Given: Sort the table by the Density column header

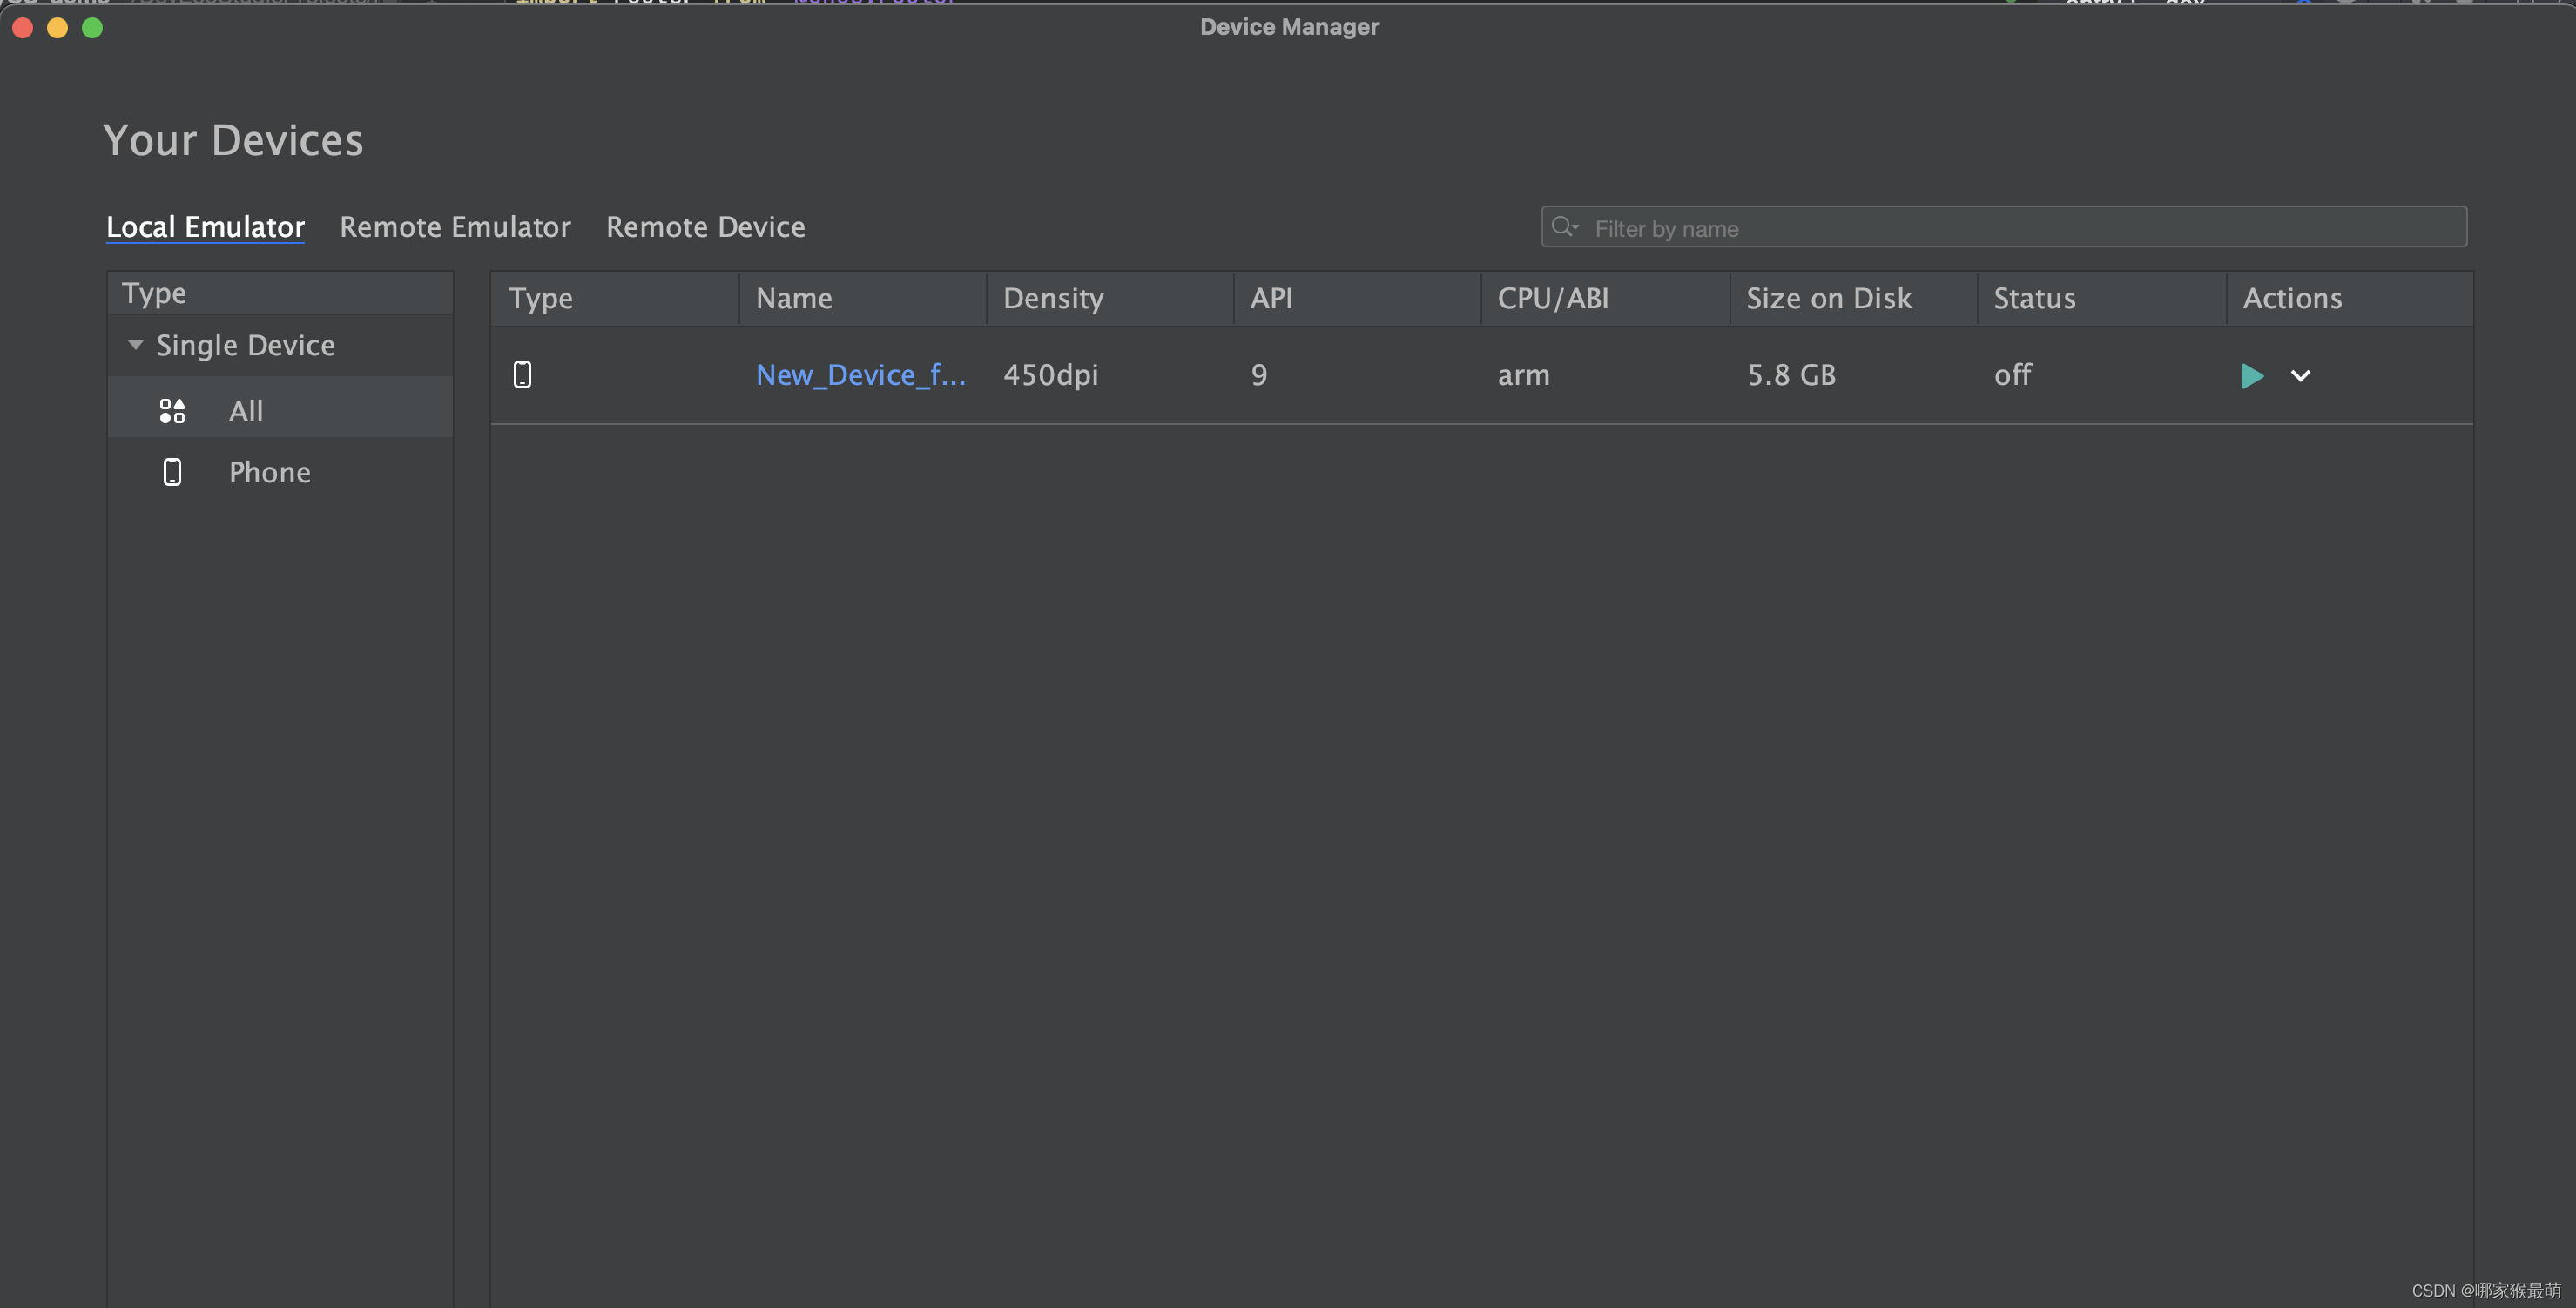Looking at the screenshot, I should [1053, 298].
